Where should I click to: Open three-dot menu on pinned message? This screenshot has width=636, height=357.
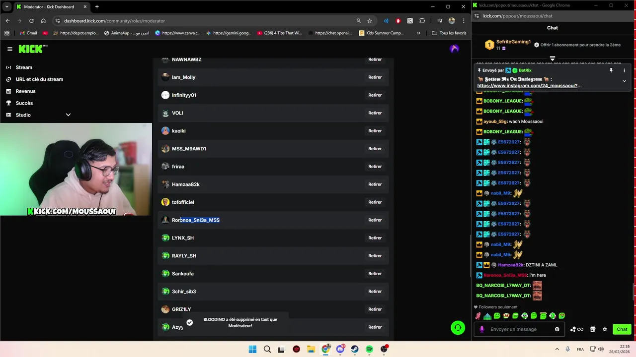pyautogui.click(x=624, y=70)
